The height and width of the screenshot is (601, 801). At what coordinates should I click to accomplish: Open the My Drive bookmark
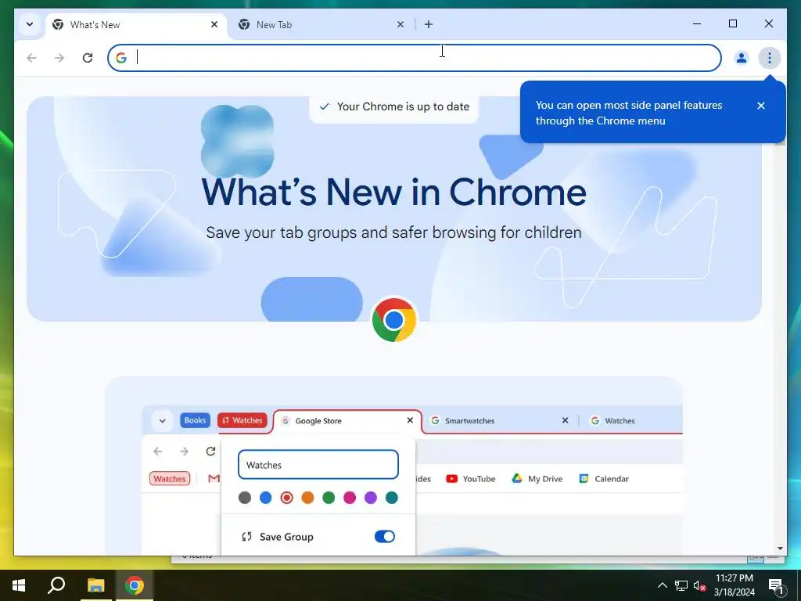pos(537,479)
